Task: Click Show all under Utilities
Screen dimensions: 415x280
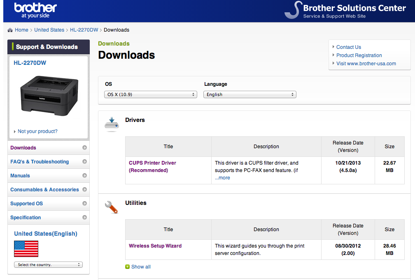Action: click(x=141, y=267)
